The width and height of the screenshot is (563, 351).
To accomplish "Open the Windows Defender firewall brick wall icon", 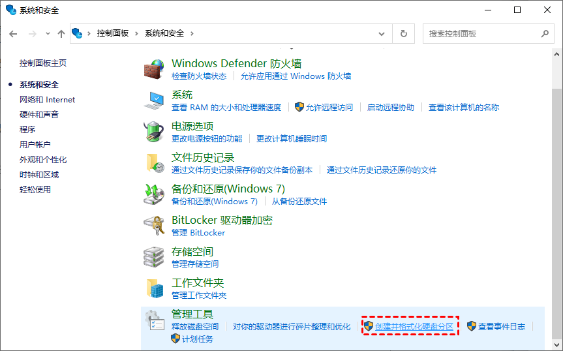I will tap(154, 69).
